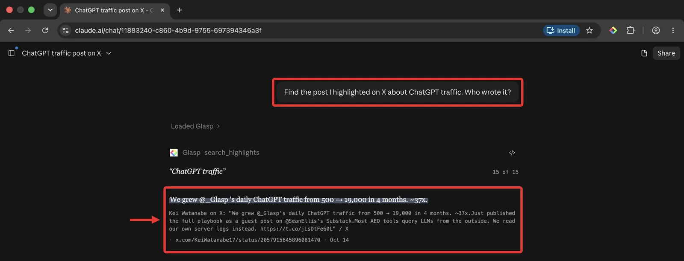This screenshot has width=684, height=261.
Task: Open the Chrome three-dot menu
Action: 673,30
